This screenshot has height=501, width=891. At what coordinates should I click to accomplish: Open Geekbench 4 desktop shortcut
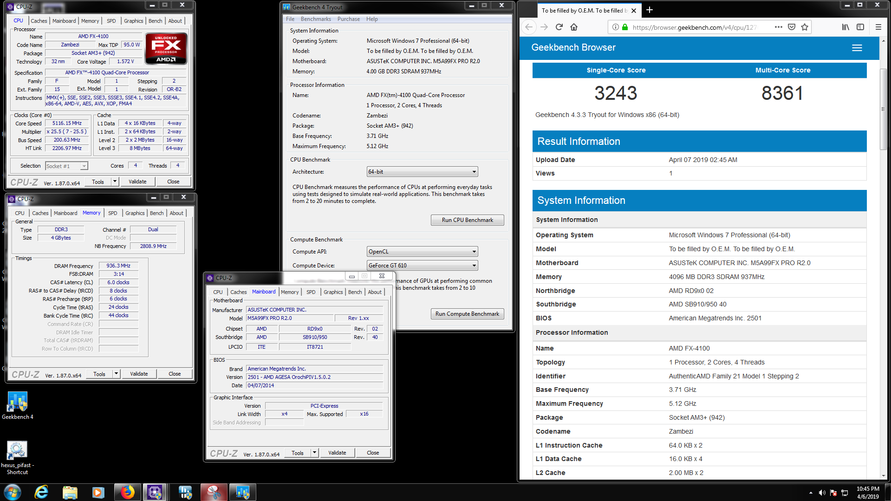[x=17, y=405]
